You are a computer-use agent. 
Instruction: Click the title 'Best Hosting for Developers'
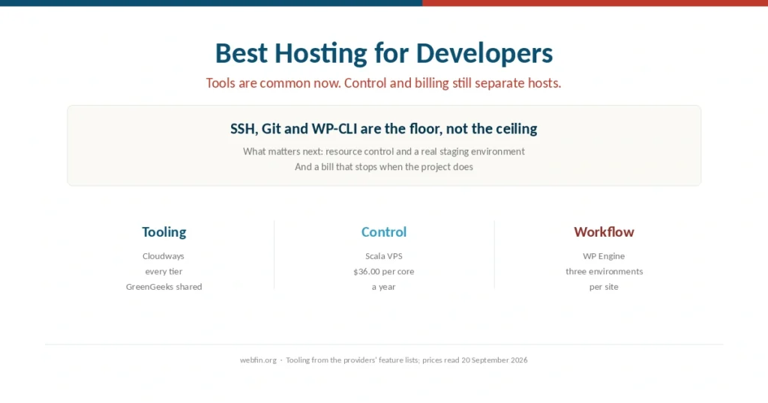384,53
